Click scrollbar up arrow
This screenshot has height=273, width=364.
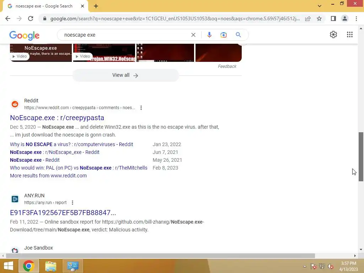coord(361,28)
